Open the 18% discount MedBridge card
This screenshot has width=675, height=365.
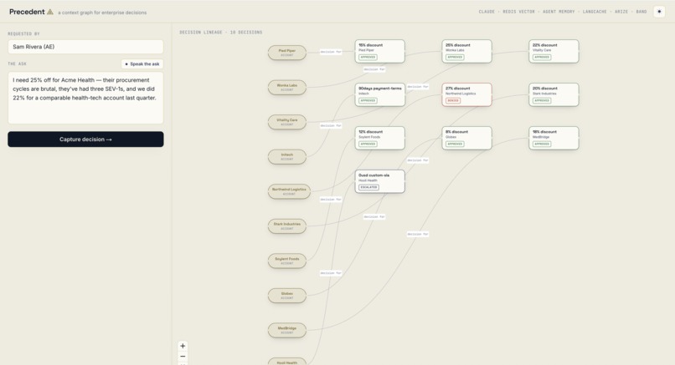[554, 138]
